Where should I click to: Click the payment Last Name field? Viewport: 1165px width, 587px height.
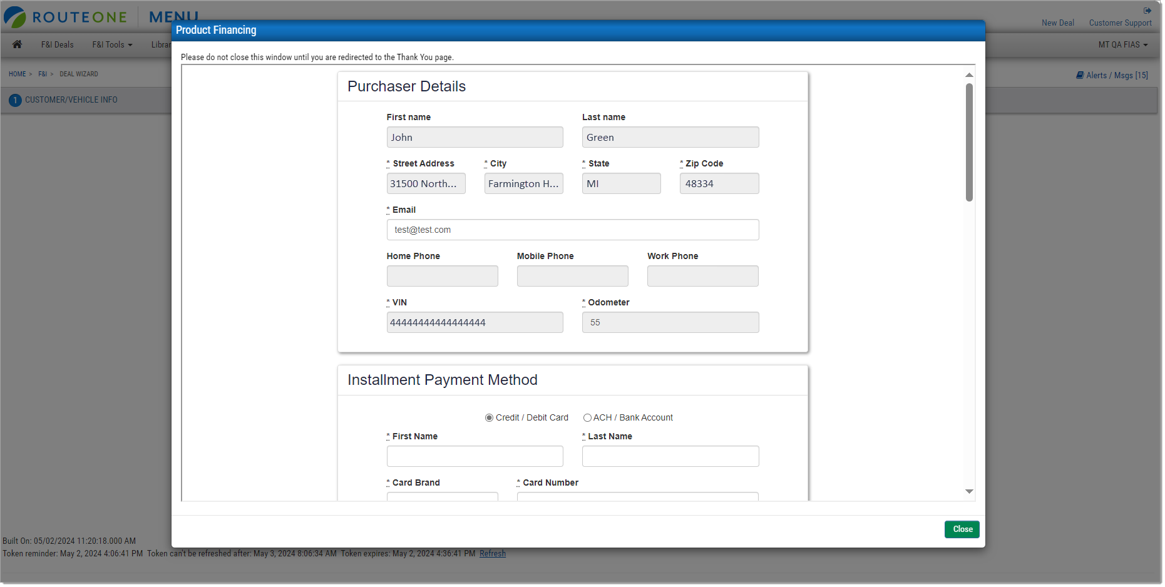click(x=670, y=457)
